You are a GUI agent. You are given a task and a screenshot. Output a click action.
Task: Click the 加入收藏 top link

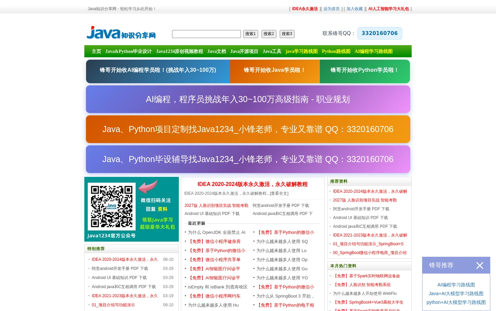click(x=355, y=9)
